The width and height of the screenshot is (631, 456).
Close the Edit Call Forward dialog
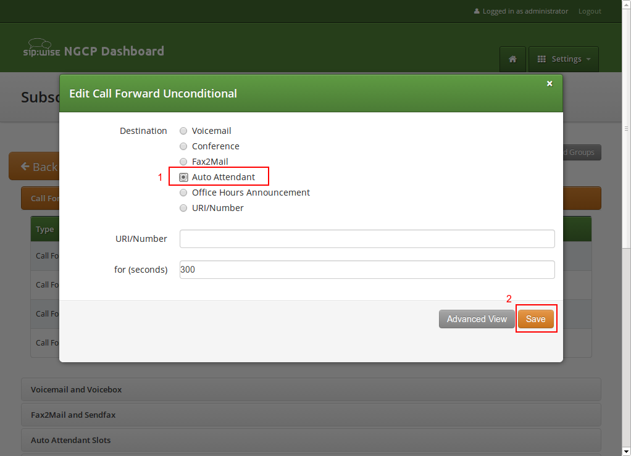click(550, 84)
